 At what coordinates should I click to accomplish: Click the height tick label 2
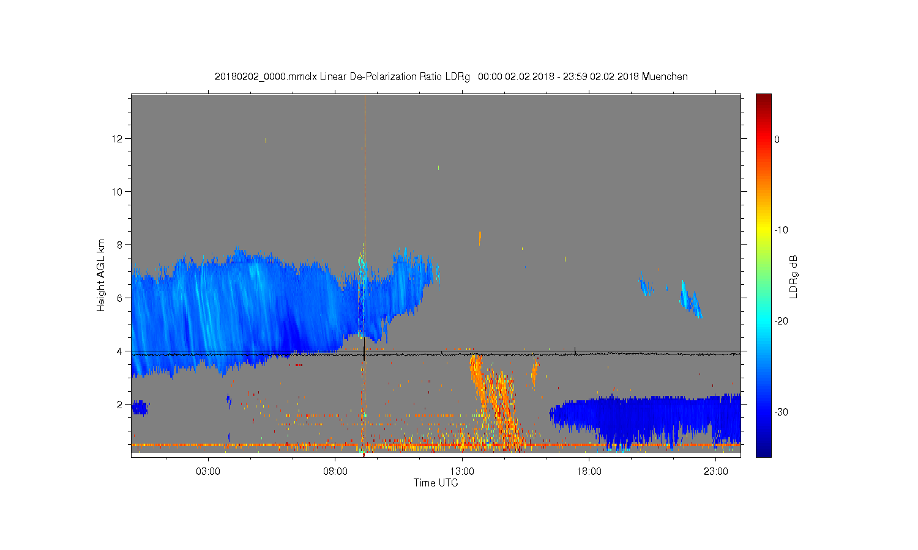[120, 405]
